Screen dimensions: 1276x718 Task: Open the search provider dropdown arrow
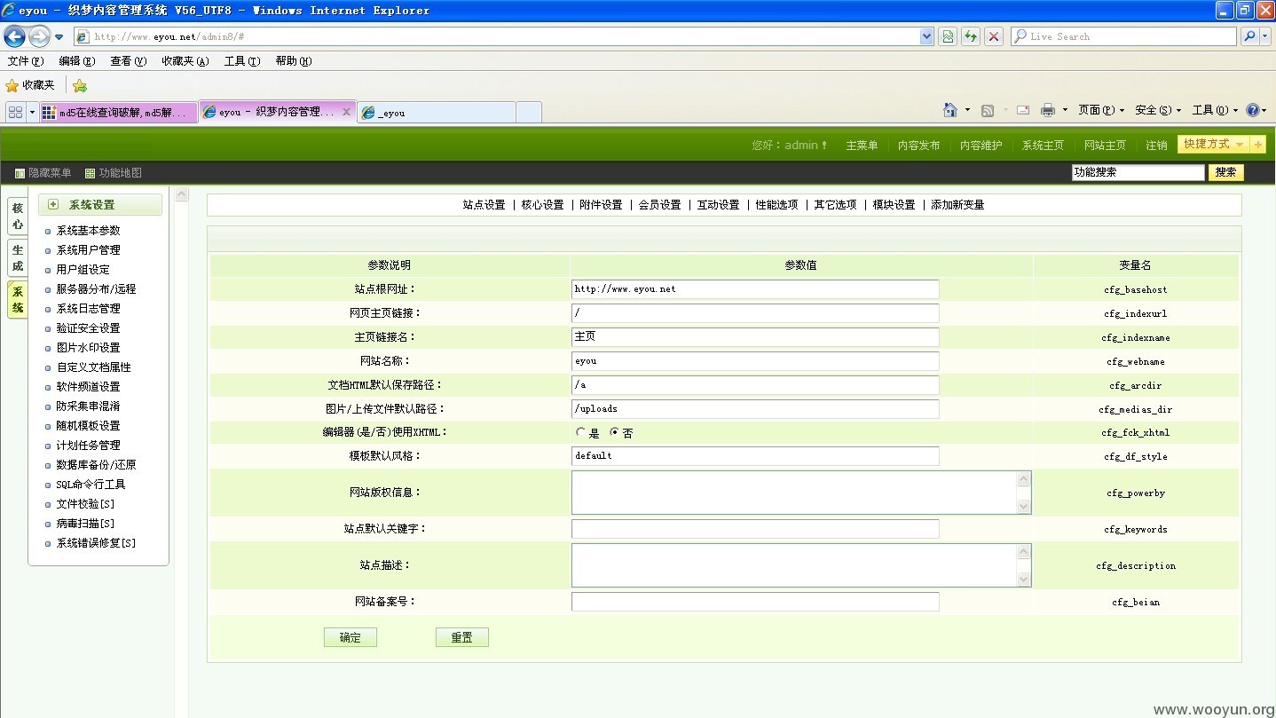point(1265,36)
